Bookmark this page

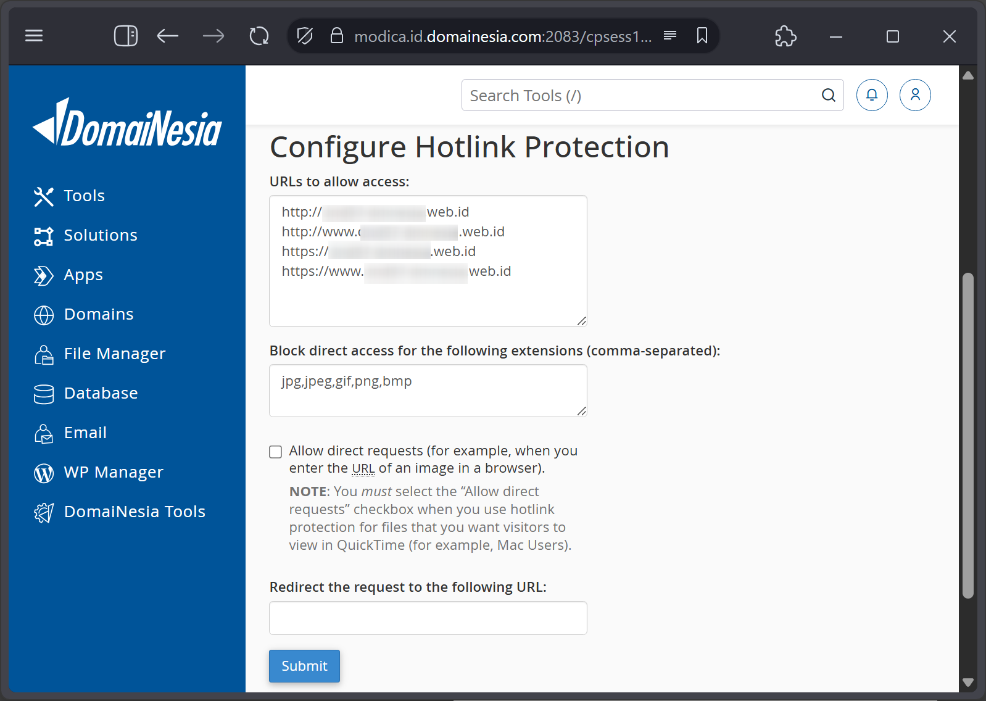[x=702, y=36]
